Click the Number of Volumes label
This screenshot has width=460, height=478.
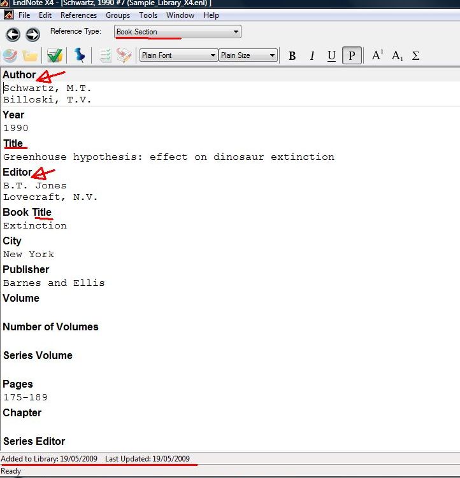[x=50, y=327]
